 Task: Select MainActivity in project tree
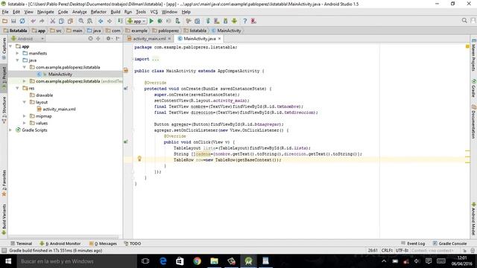(x=60, y=74)
